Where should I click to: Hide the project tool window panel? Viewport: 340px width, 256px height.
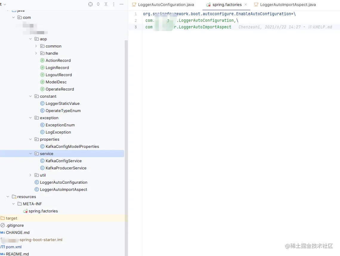[121, 4]
